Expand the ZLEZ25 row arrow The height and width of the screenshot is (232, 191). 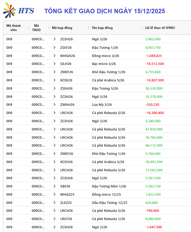(55, 203)
